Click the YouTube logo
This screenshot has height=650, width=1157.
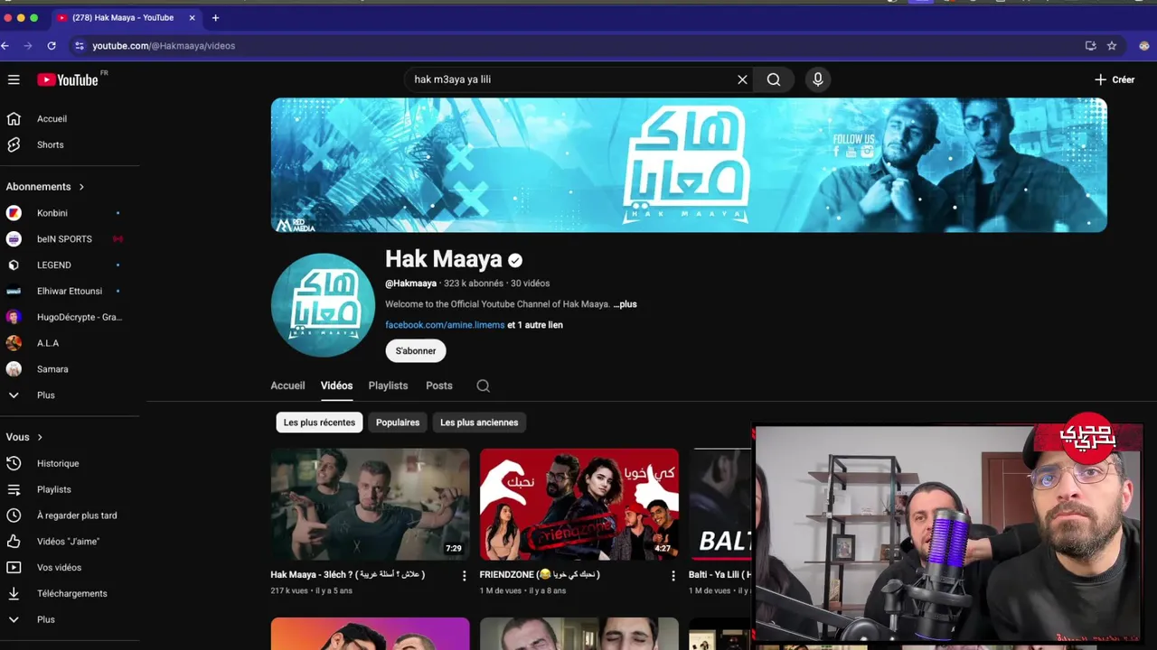tap(68, 79)
